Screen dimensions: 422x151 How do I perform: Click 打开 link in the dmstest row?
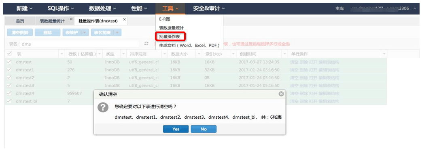click(313, 62)
